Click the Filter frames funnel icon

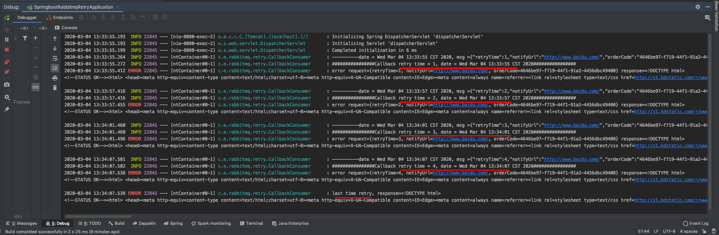(25, 38)
